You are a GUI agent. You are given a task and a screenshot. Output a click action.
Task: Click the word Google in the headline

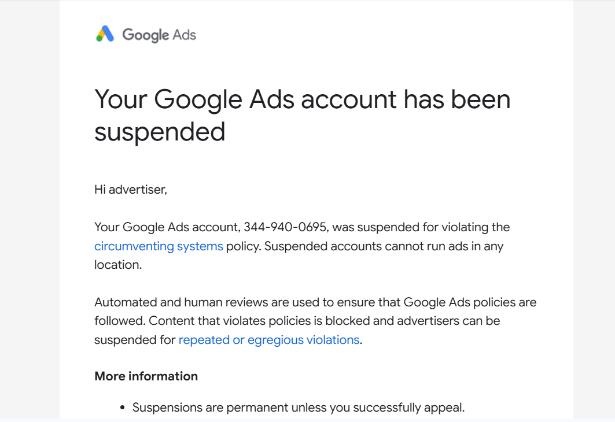coord(197,99)
